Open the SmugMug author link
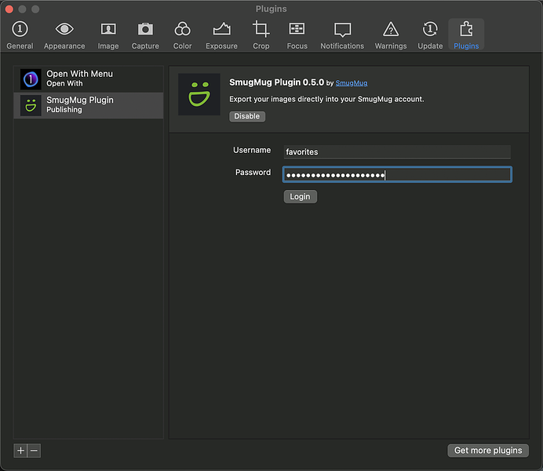This screenshot has width=543, height=471. tap(351, 82)
